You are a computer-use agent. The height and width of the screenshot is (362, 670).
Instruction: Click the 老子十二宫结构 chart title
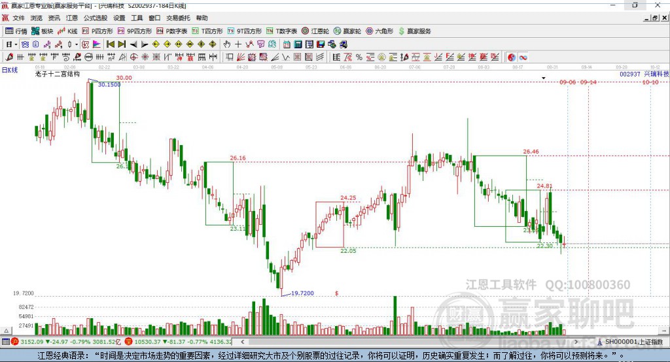point(58,74)
